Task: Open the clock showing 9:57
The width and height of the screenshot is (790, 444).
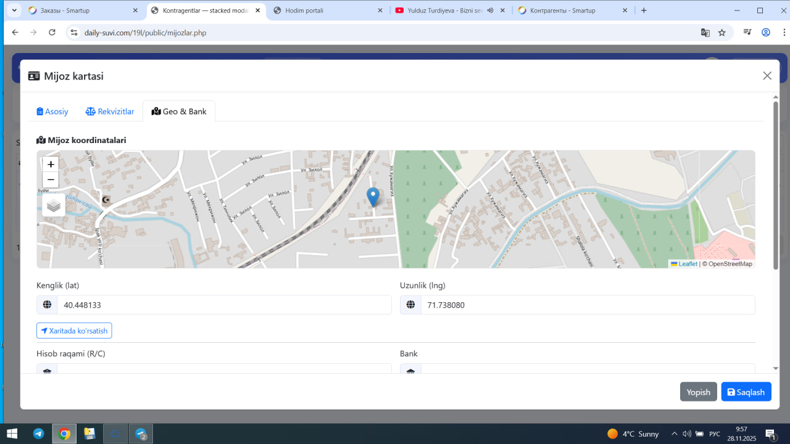Action: [741, 434]
